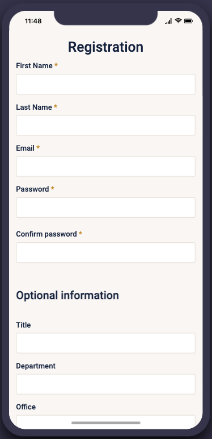Select the Department input field
Viewport: 212px width, 439px height.
point(106,384)
